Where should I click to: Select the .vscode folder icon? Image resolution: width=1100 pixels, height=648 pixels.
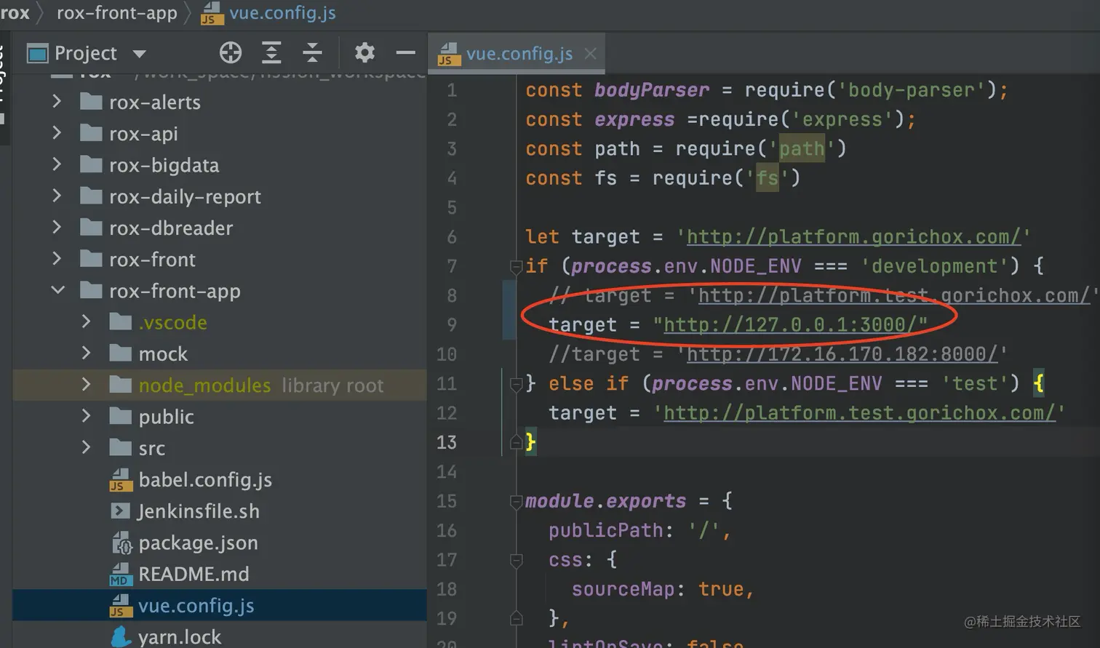pyautogui.click(x=120, y=321)
